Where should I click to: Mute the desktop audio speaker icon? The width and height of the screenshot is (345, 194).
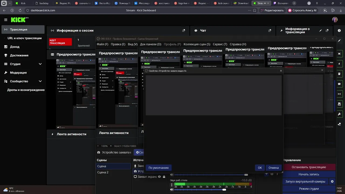pyautogui.click(x=172, y=189)
